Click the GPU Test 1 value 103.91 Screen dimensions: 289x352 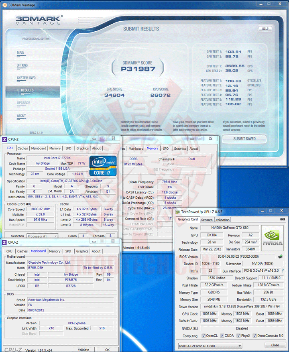[x=233, y=52]
